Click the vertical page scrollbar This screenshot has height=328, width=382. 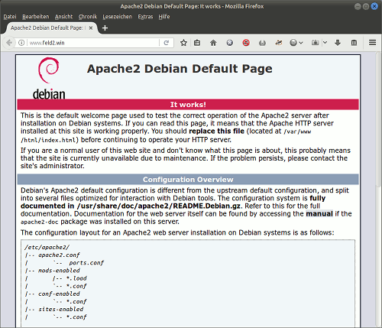tap(379, 189)
